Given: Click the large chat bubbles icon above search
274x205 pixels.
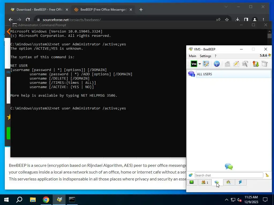Looking at the screenshot, I should [x=229, y=167].
